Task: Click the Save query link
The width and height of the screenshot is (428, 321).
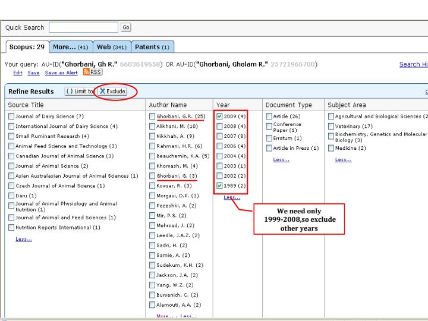Action: pos(33,73)
